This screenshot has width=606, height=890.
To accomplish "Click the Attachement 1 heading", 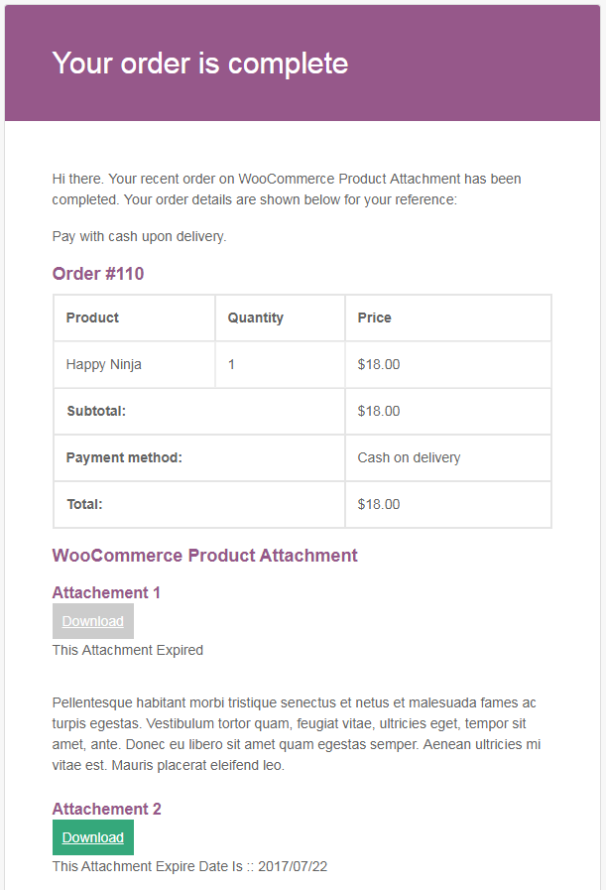I will pyautogui.click(x=106, y=592).
